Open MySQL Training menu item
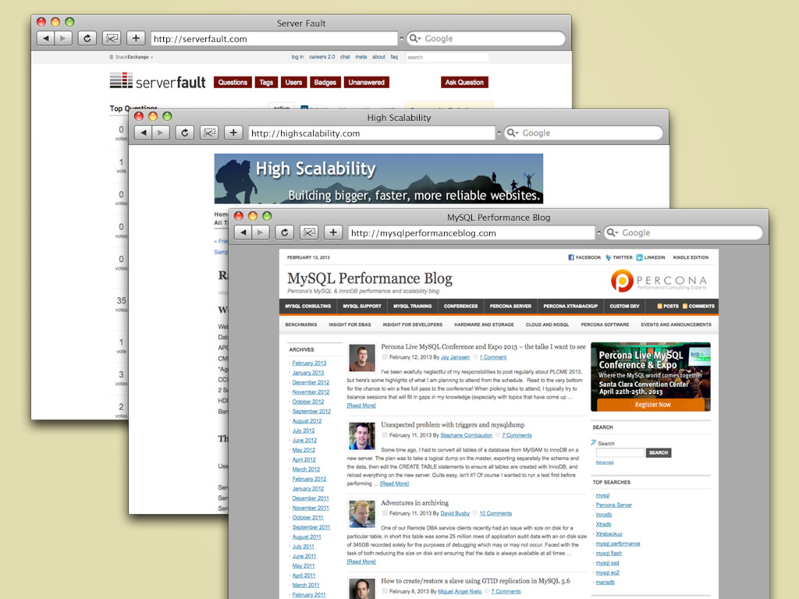Screen dimensions: 799x599 412,306
